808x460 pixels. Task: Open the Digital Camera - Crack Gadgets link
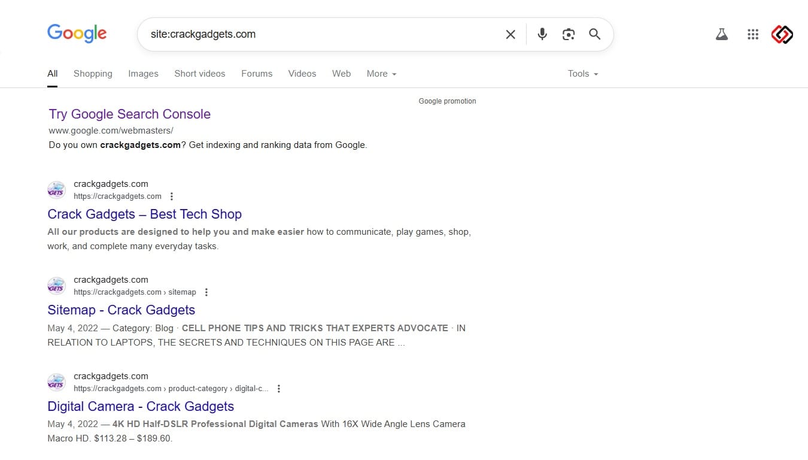tap(141, 407)
